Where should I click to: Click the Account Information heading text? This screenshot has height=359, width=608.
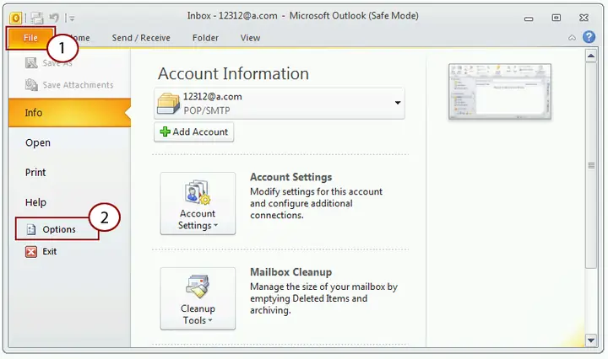(233, 73)
